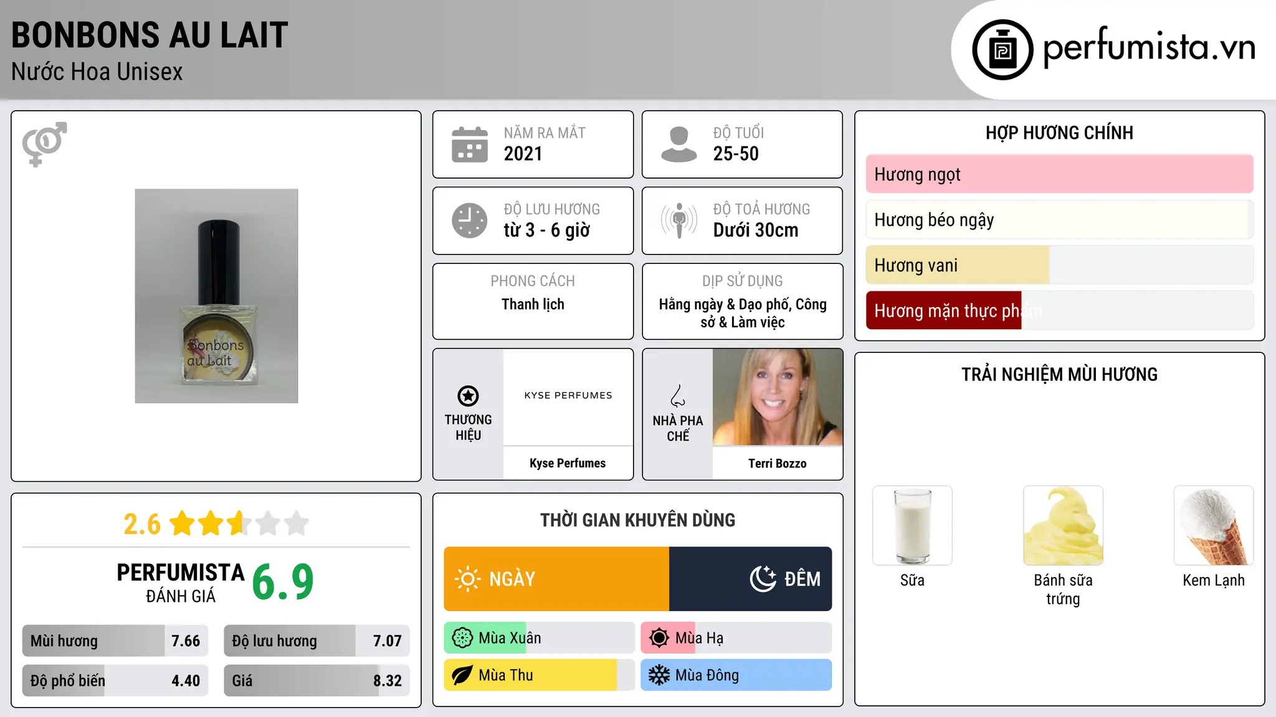Click the flower icon for Mùa Xuân
Viewport: 1276px width, 717px height.
[x=462, y=638]
